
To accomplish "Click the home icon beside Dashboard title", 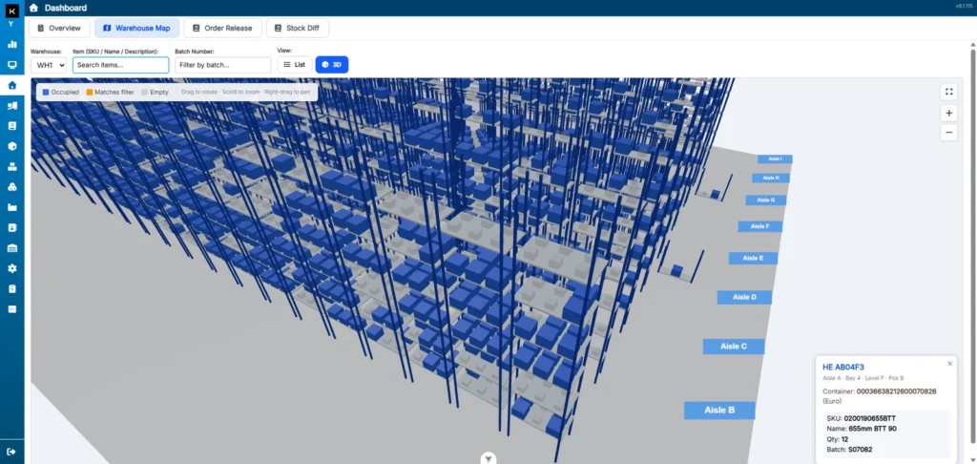I will (33, 8).
